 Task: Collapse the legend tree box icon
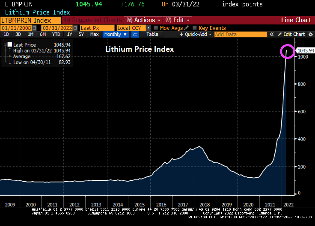coord(4,44)
